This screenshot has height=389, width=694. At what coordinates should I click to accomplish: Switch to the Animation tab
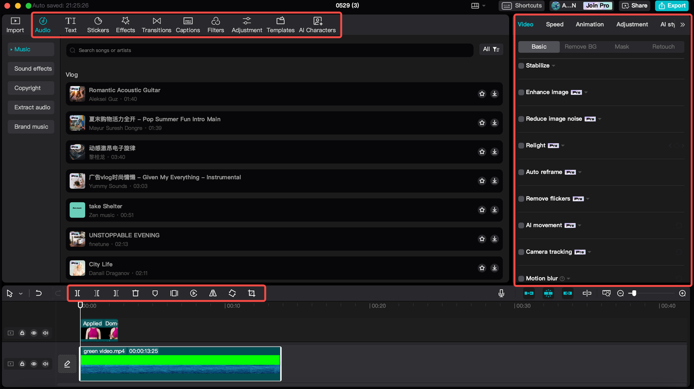(x=590, y=24)
